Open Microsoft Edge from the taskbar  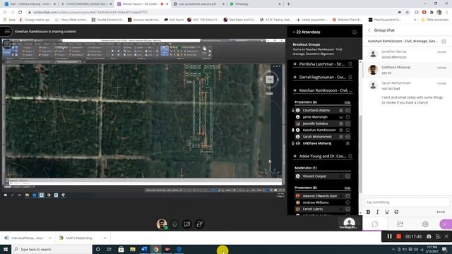179,249
